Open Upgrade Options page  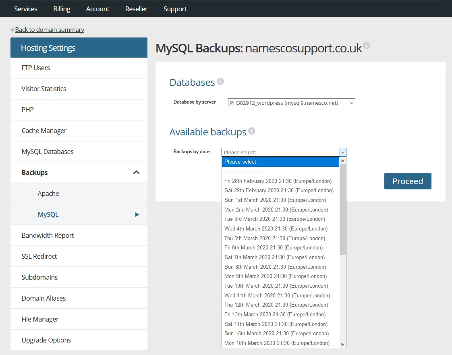coord(79,340)
